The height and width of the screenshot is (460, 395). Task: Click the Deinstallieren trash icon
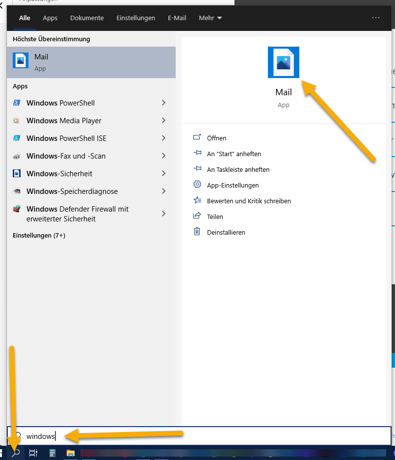coord(197,232)
